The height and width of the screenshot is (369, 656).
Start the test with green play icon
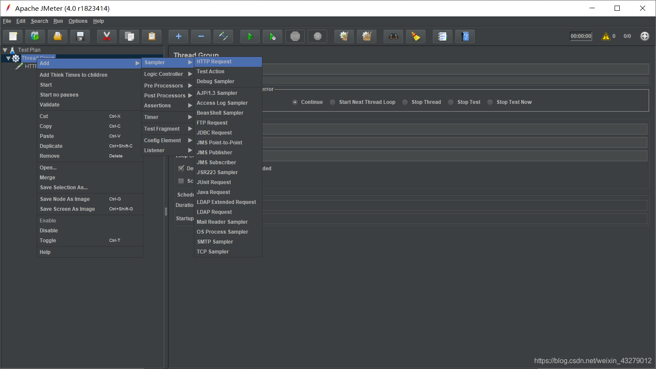click(250, 36)
